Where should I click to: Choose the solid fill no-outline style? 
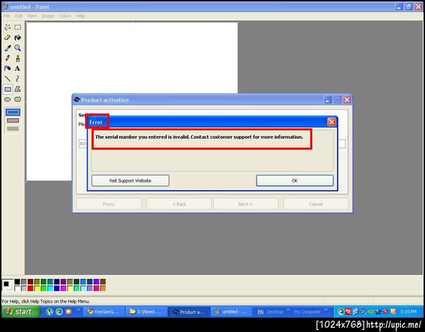coord(13,129)
